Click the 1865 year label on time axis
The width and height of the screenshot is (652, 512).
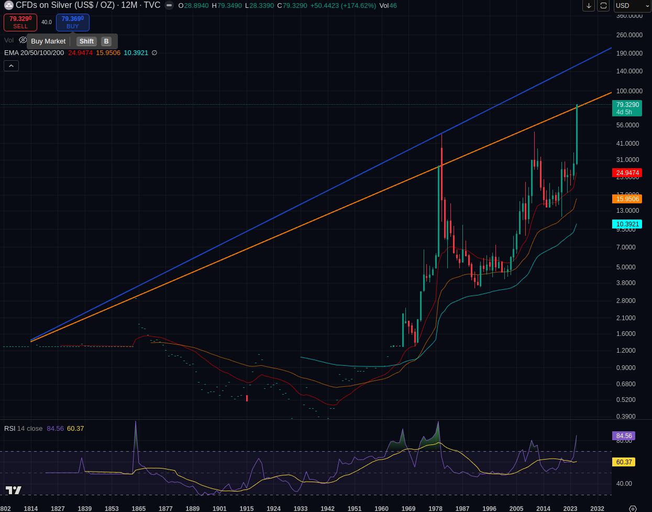coord(139,508)
